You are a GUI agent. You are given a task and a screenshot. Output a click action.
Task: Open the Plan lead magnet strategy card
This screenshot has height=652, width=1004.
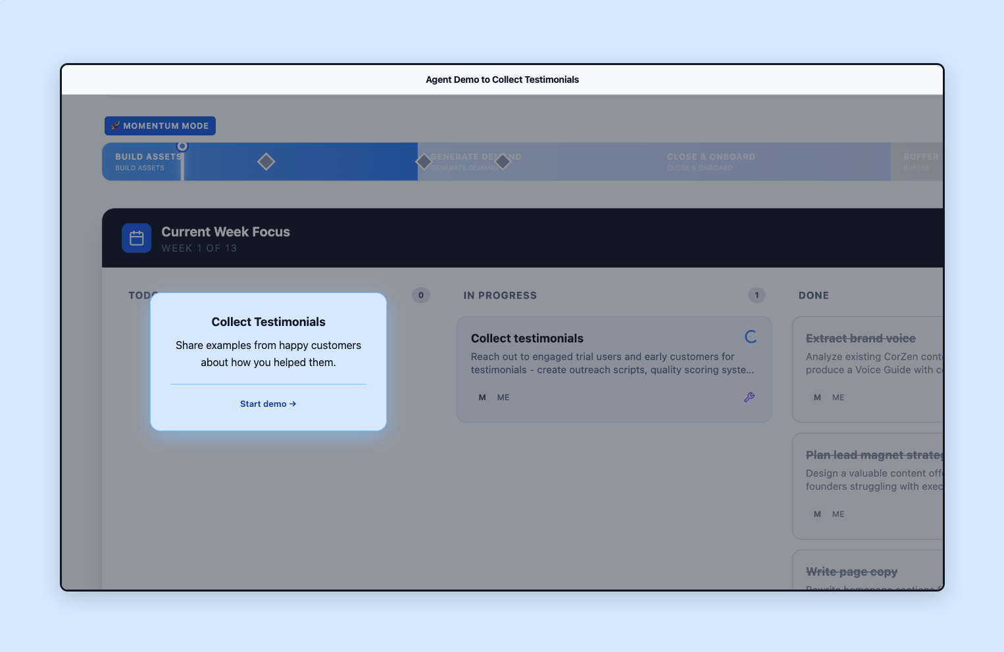click(867, 485)
